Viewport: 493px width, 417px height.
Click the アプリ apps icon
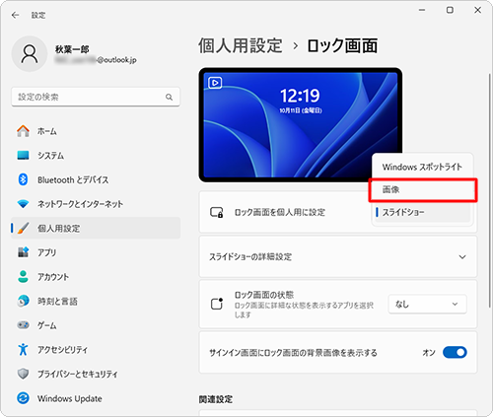(x=23, y=252)
